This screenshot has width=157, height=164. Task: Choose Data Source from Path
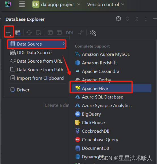[37, 70]
